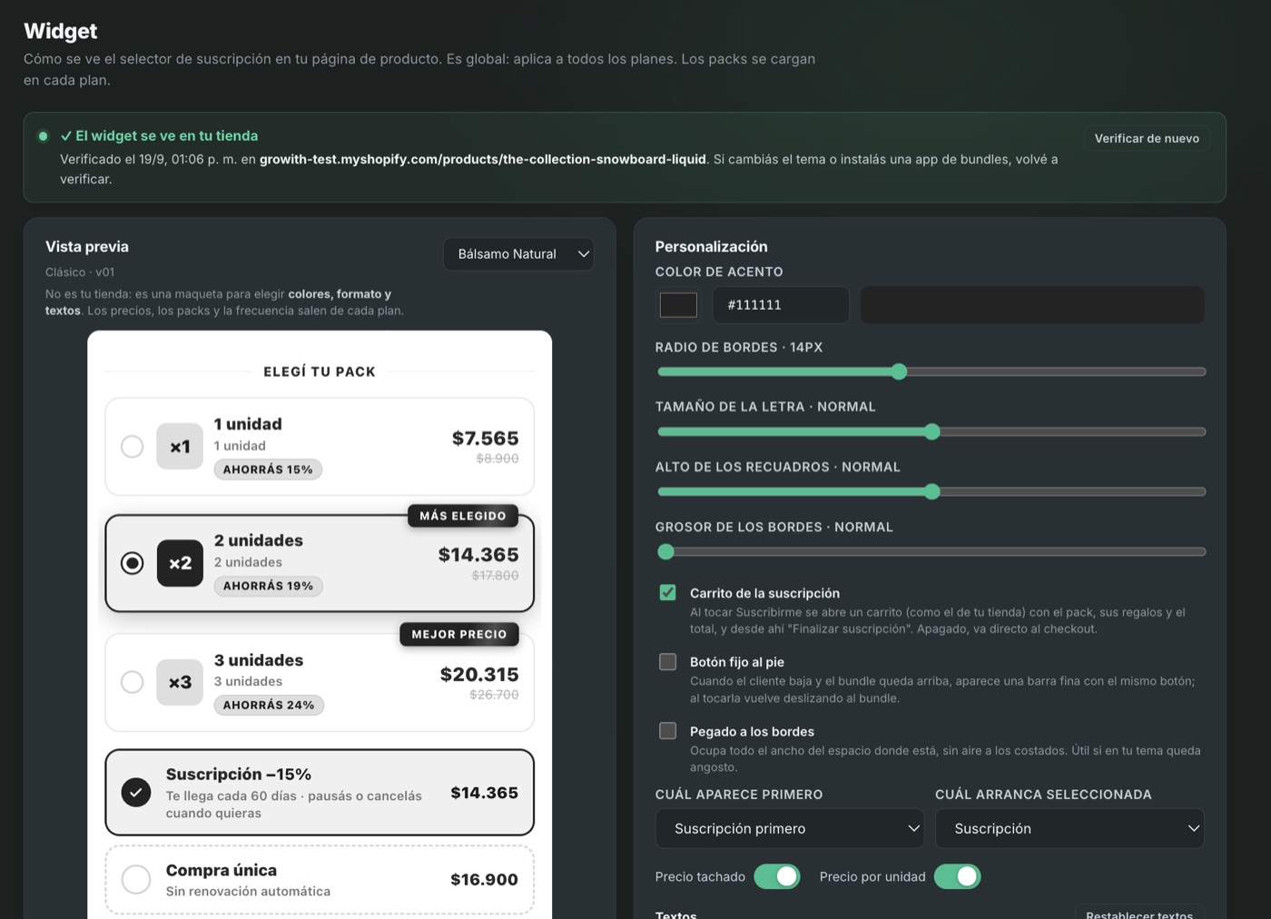Viewport: 1271px width, 919px height.
Task: Click the MÁS ELEGIDO badge
Action: pos(463,516)
